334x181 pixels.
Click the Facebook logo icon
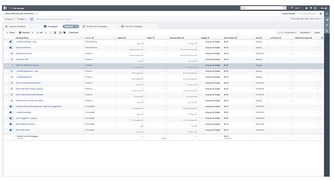[x=5, y=8]
